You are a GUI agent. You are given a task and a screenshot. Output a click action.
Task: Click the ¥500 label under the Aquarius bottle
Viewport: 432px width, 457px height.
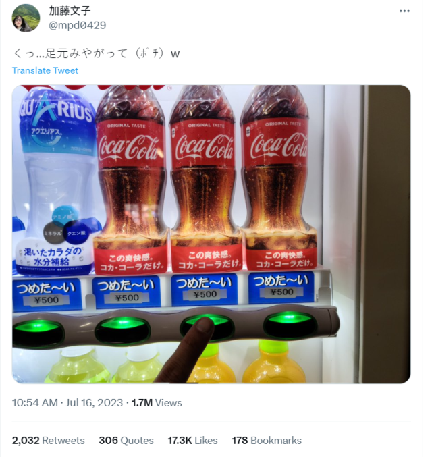[x=48, y=298]
